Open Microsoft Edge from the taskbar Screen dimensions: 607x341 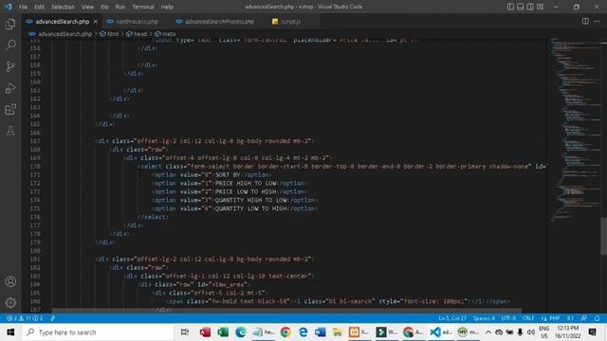tap(241, 332)
